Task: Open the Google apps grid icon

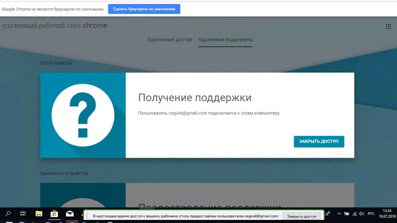Action: point(388,27)
